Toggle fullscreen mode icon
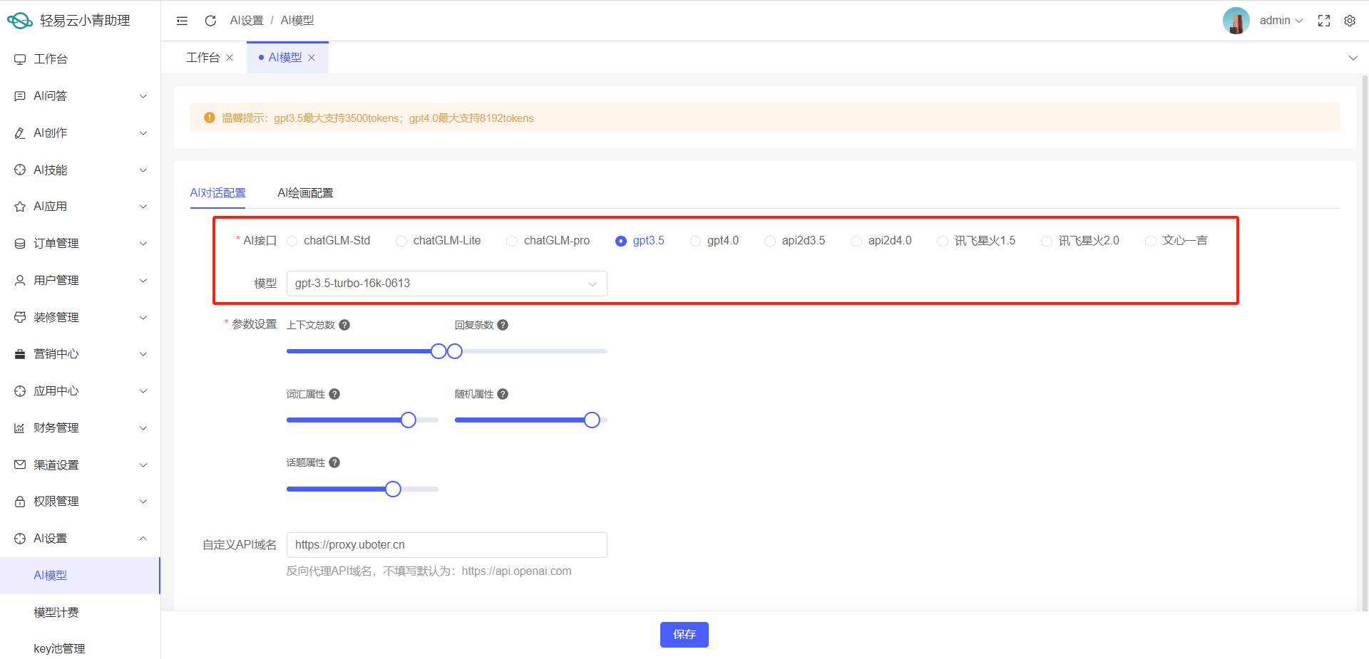Image resolution: width=1369 pixels, height=659 pixels. point(1324,21)
